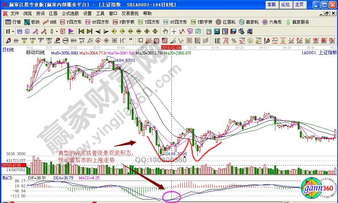Image resolution: width=338 pixels, height=203 pixels.
Task: Open the 窗口 menu
Action: [113, 14]
